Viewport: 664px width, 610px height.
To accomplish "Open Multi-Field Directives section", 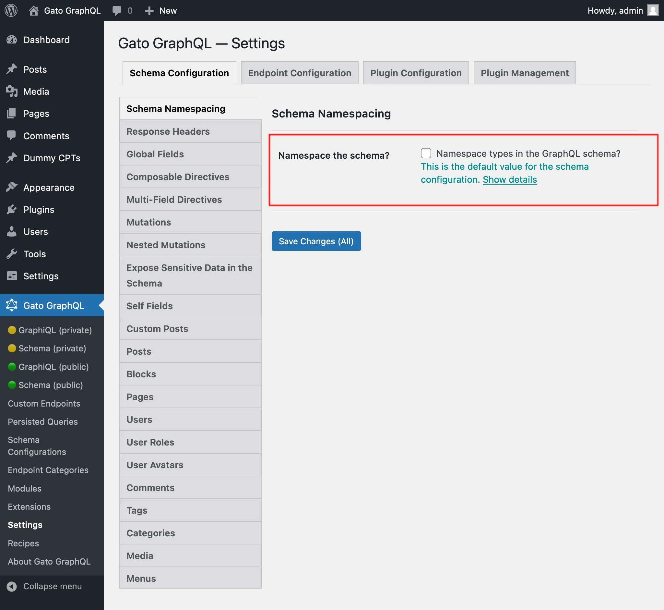I will pyautogui.click(x=191, y=199).
